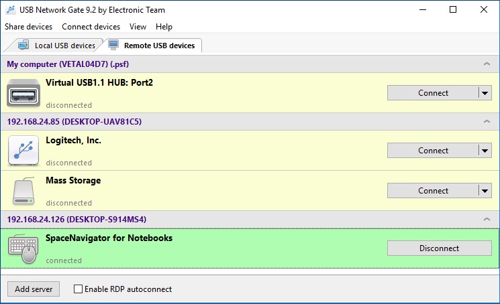This screenshot has width=500, height=304.
Task: Click the Logitech USB device icon
Action: click(23, 151)
